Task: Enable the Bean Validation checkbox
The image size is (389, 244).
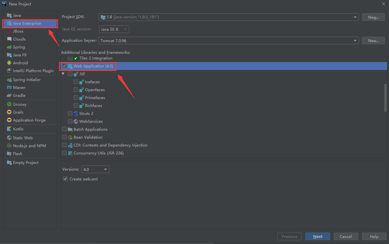Action: point(64,137)
